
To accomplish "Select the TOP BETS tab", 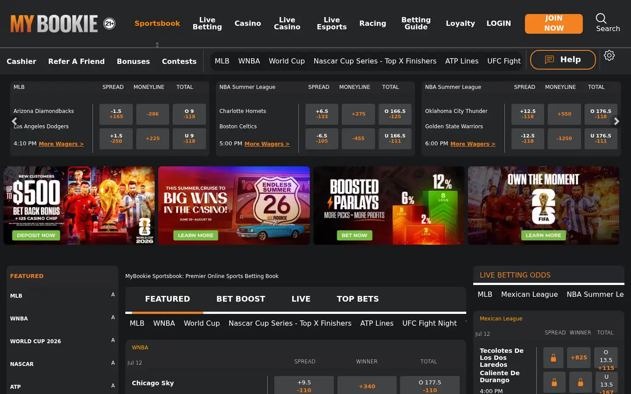I will 358,299.
